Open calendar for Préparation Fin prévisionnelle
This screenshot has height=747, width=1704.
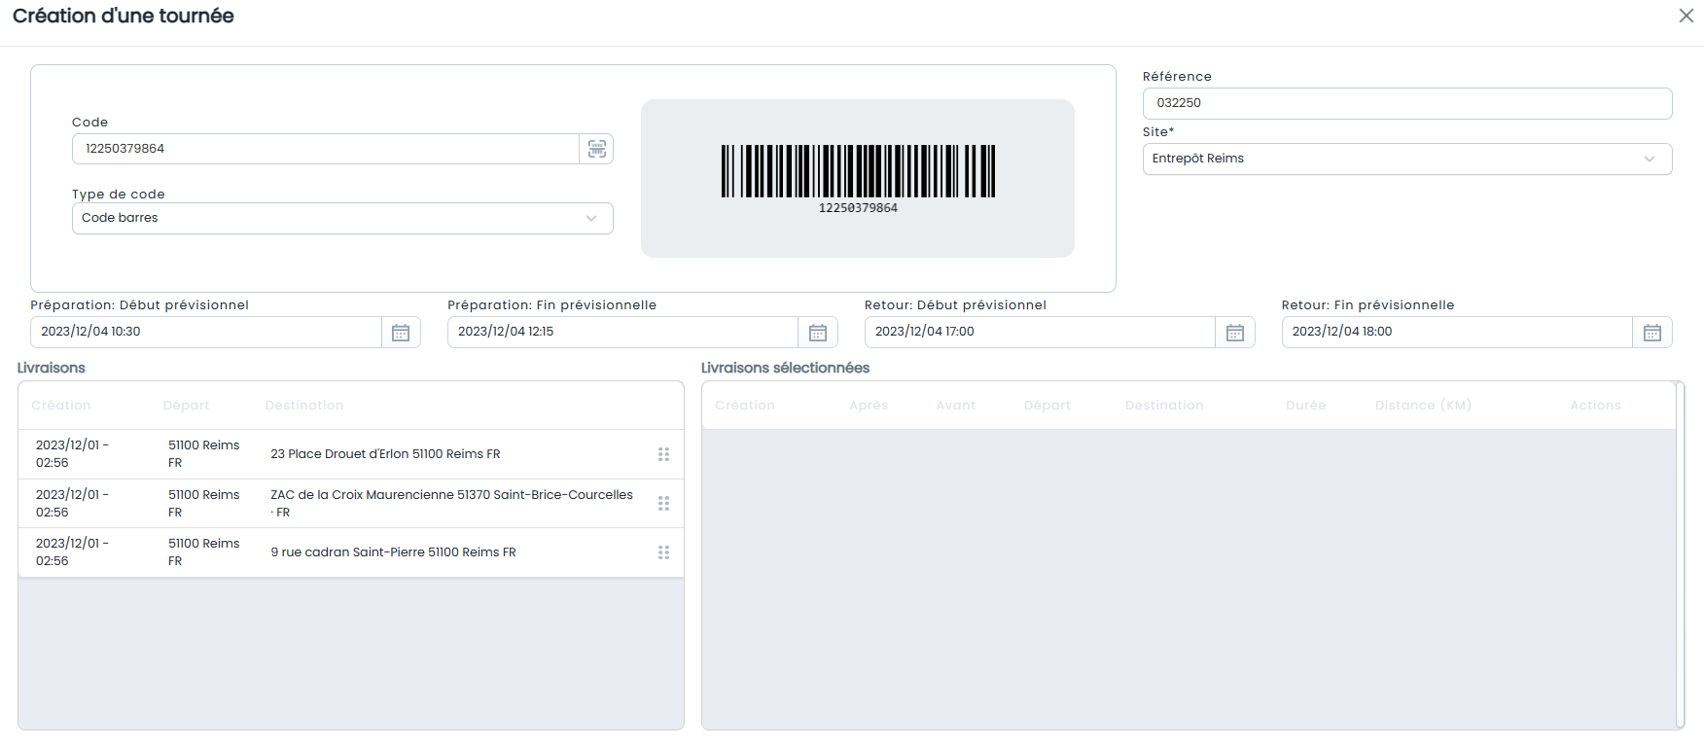pyautogui.click(x=818, y=333)
